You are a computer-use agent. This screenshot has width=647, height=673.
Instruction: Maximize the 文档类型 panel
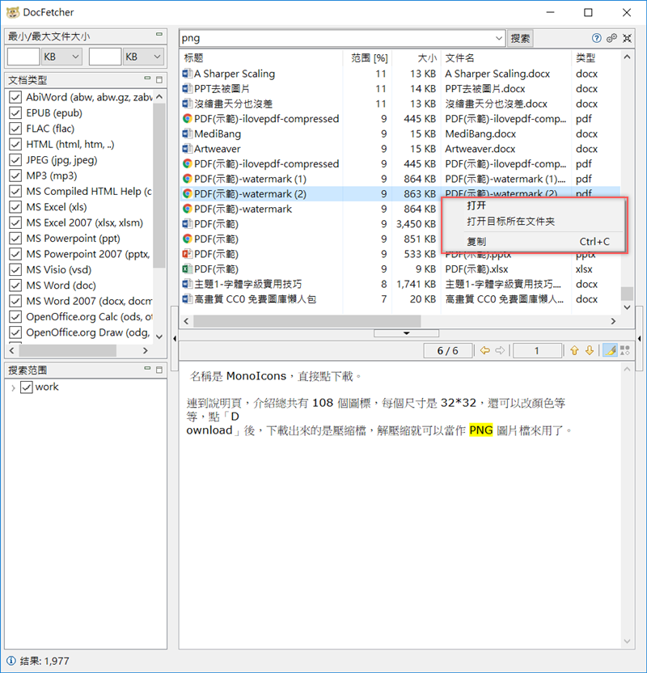coord(159,80)
